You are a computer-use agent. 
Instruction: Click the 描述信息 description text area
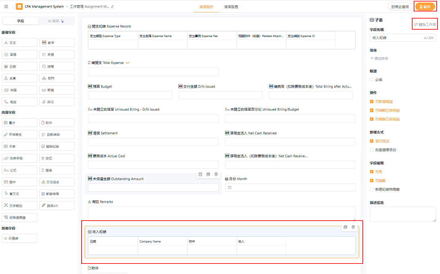[403, 214]
